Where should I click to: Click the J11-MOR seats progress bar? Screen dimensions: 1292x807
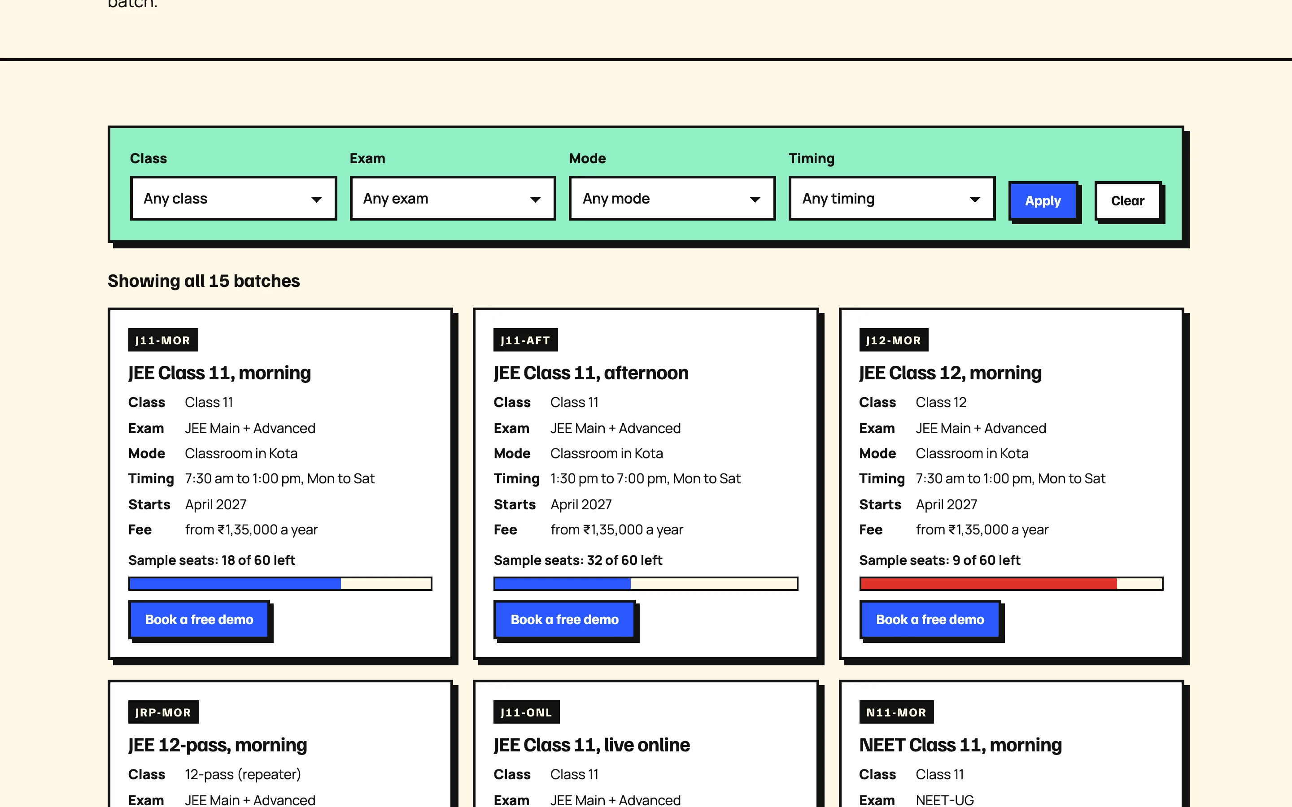pyautogui.click(x=280, y=583)
